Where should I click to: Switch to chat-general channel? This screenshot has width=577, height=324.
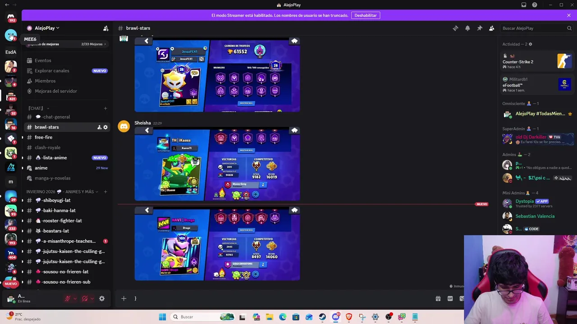67,117
